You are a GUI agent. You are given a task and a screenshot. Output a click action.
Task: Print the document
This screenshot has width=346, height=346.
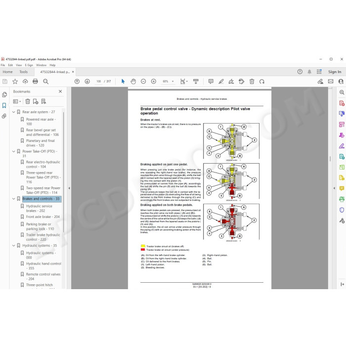pyautogui.click(x=35, y=82)
